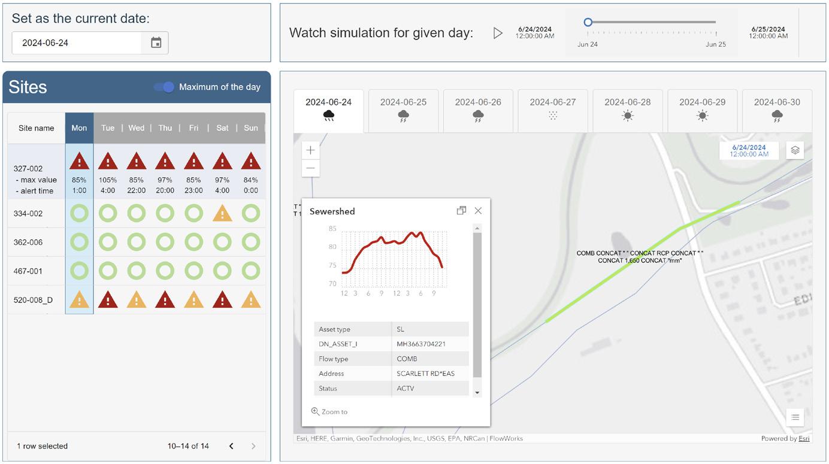Toggle the Maximum of the day switch

(164, 87)
